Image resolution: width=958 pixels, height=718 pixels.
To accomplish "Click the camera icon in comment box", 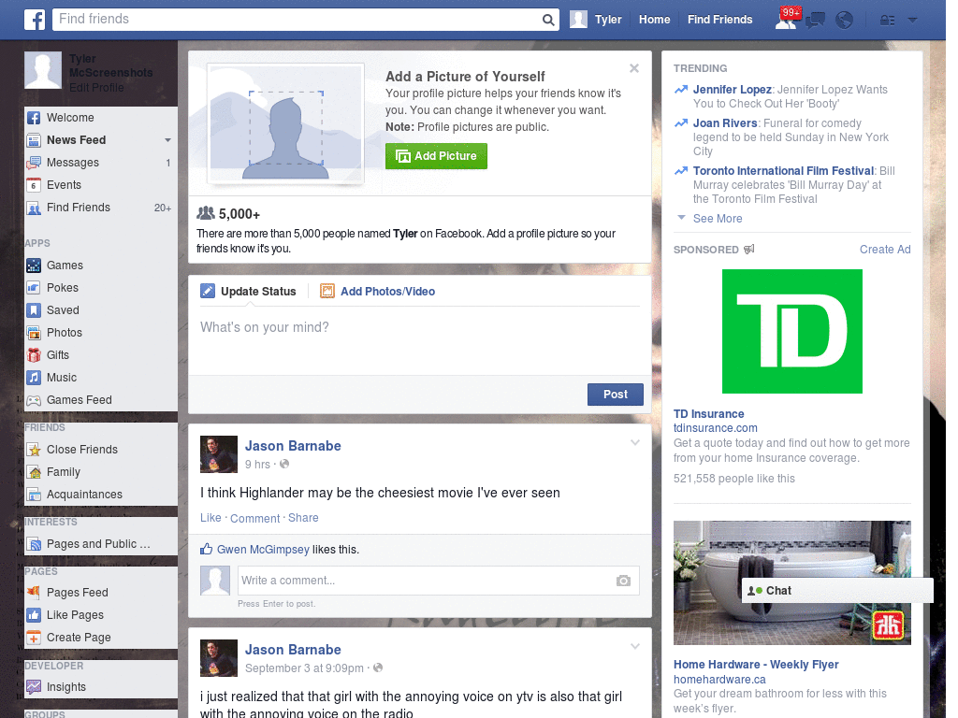I will click(623, 581).
